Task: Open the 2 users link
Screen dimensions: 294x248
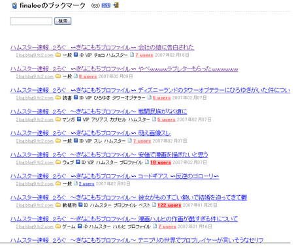Action: [86, 184]
